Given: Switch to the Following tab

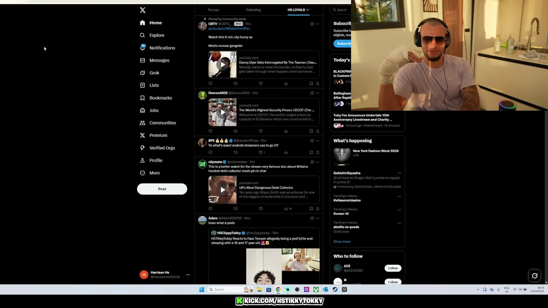Looking at the screenshot, I should (x=253, y=10).
